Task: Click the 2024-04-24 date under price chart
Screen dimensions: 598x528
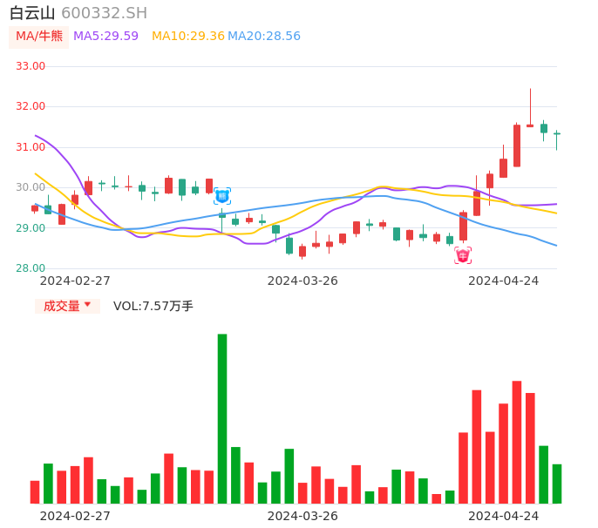Action: click(x=504, y=281)
